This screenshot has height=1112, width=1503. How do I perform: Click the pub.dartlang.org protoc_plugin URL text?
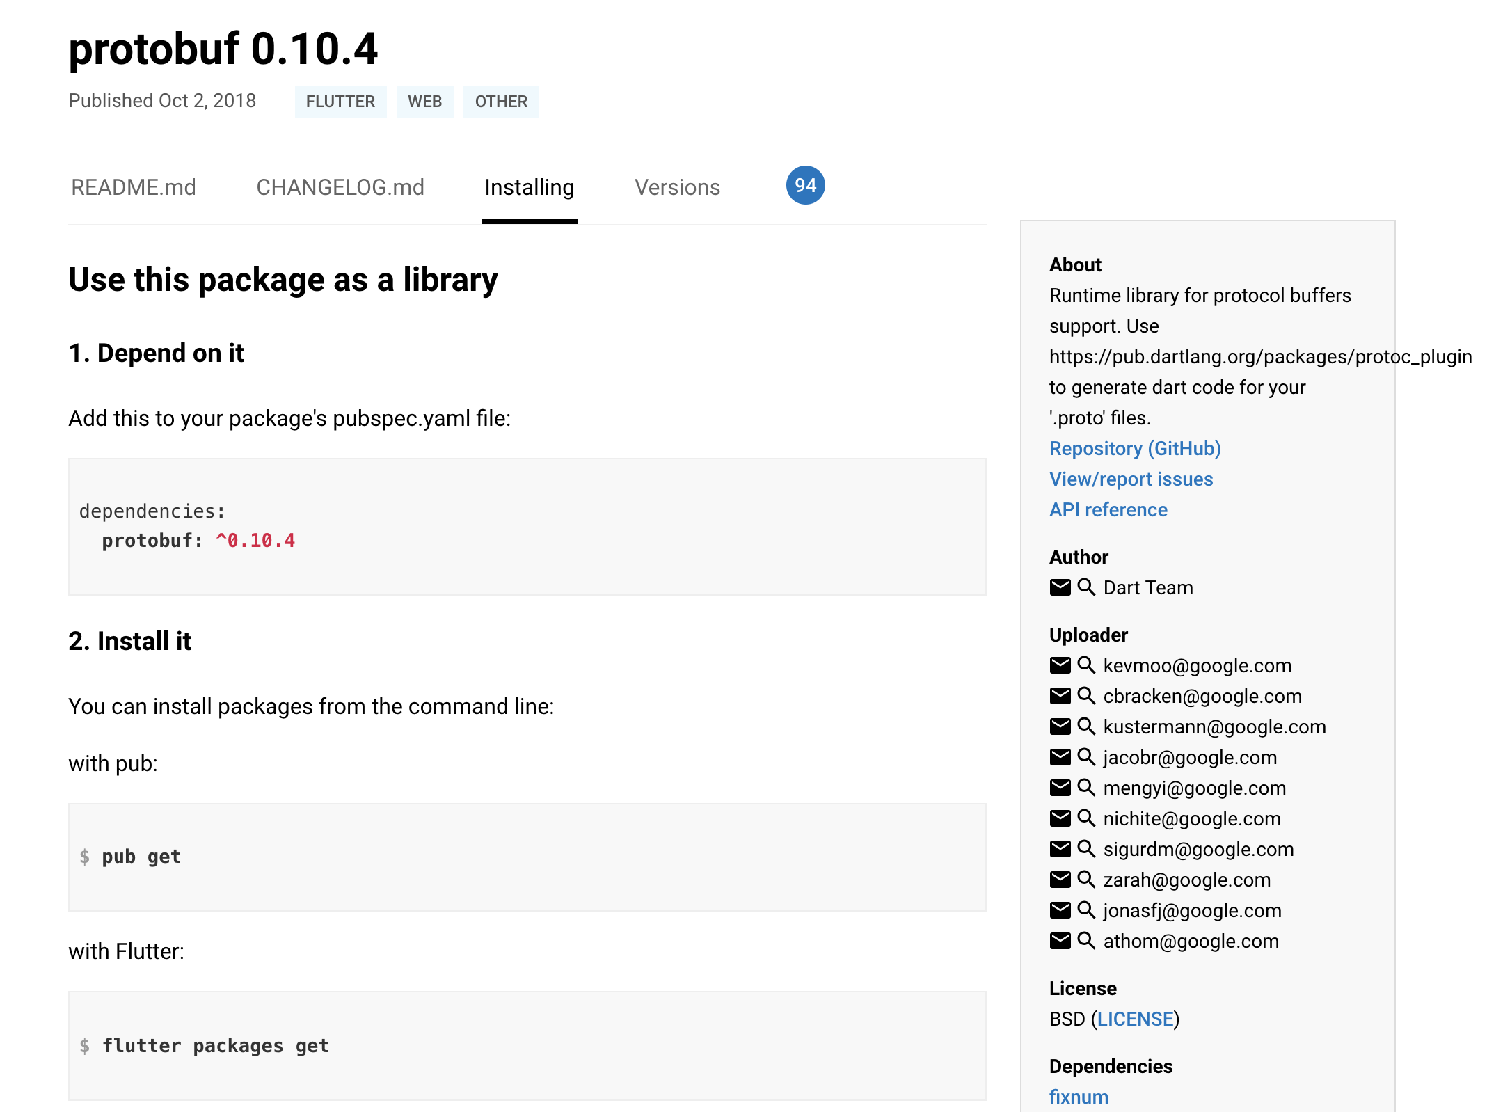point(1260,357)
